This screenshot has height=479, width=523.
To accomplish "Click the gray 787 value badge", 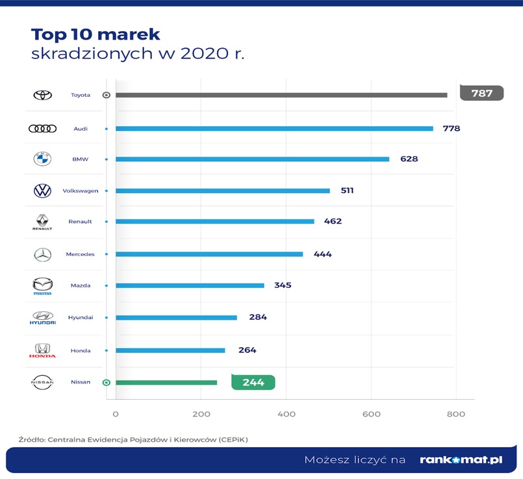I will pos(481,94).
